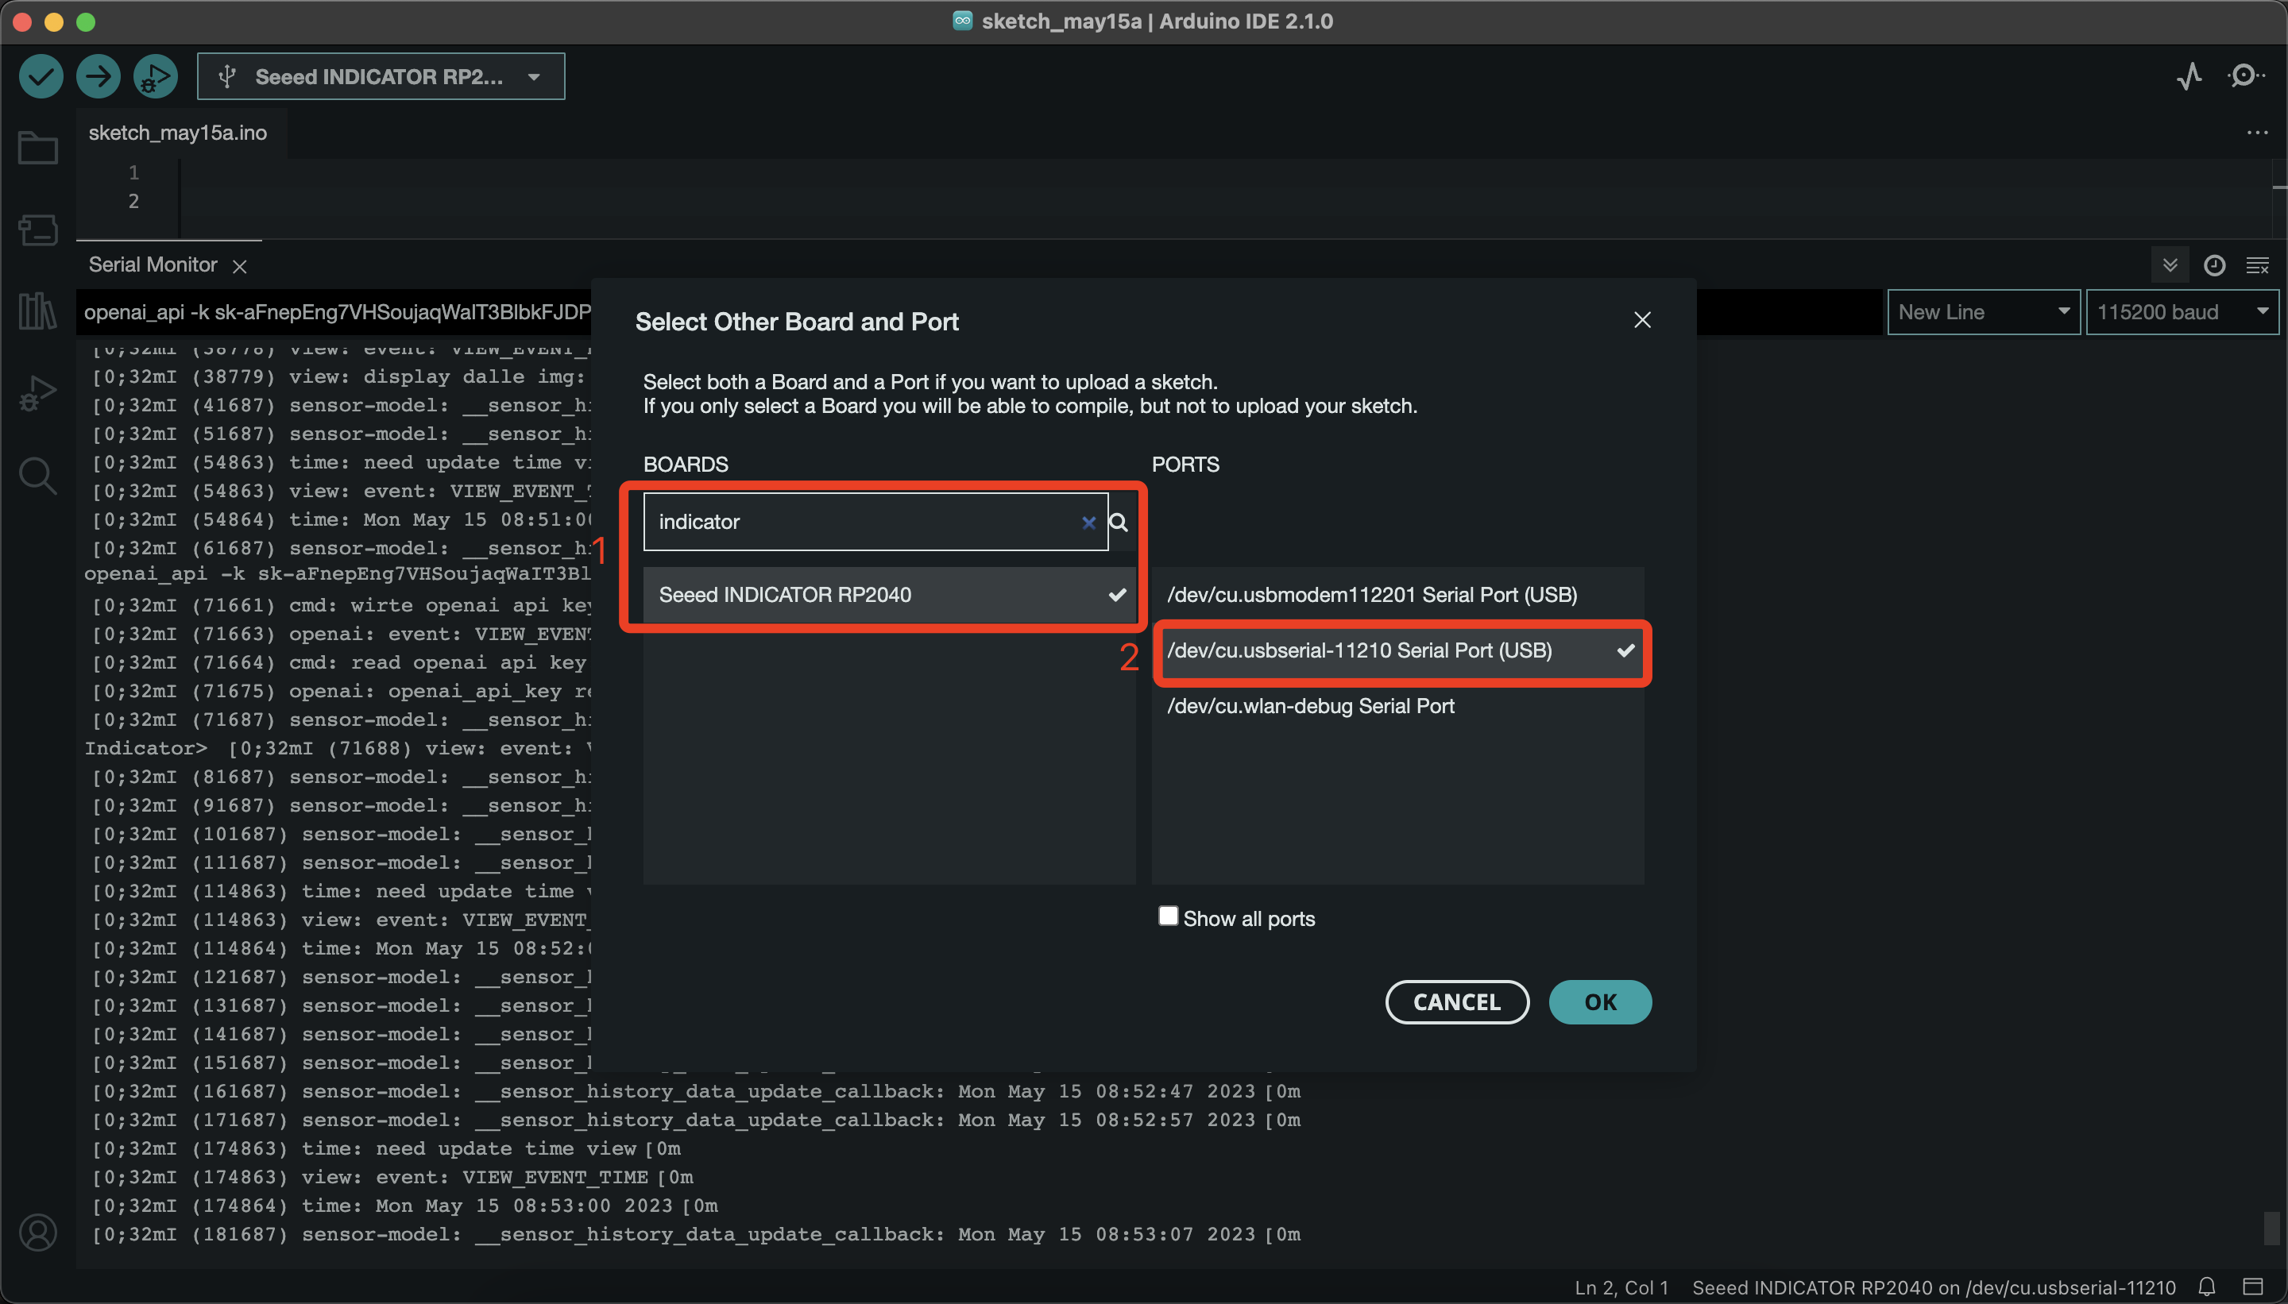Toggle timestamp clock in Serial Monitor
This screenshot has width=2288, height=1304.
click(x=2213, y=265)
